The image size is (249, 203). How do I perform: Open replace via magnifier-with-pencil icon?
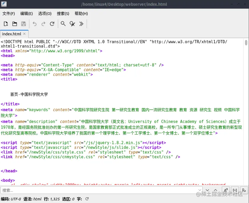click(72, 24)
